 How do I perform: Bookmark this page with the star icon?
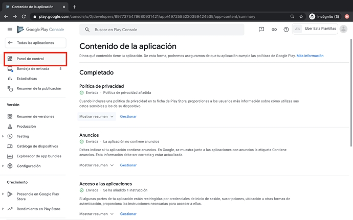point(301,16)
